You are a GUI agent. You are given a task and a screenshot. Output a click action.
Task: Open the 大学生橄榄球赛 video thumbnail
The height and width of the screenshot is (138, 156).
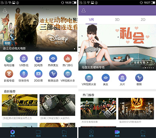click(x=98, y=109)
